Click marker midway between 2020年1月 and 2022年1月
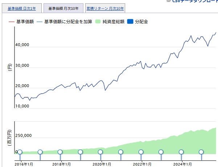This screenshot has width=218, height=167. [x=121, y=152]
